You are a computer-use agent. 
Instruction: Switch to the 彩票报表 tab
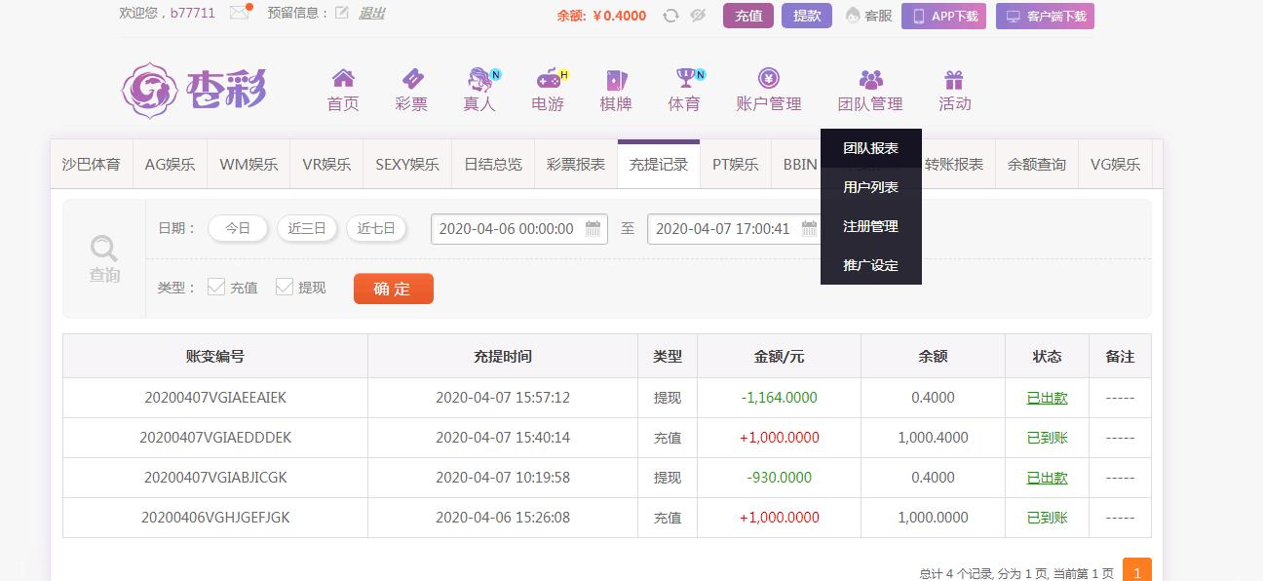pyautogui.click(x=576, y=165)
